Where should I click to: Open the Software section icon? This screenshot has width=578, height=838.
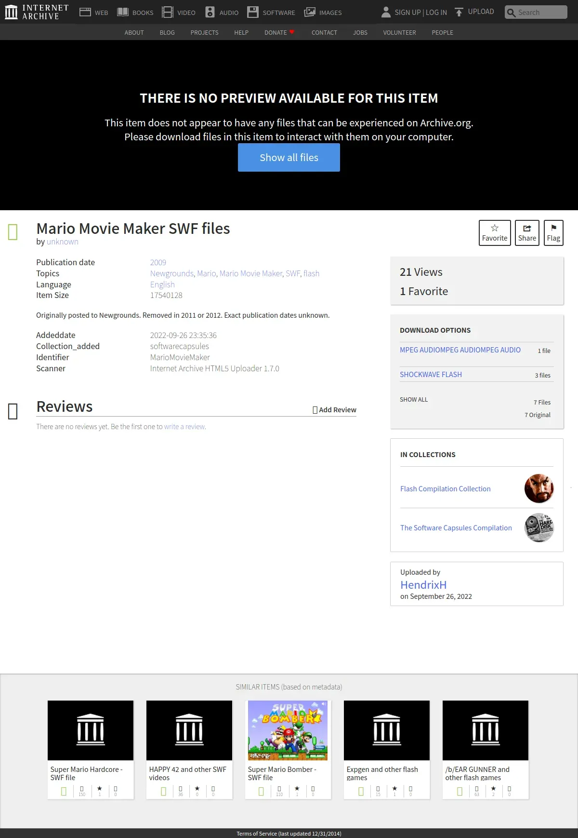point(253,12)
